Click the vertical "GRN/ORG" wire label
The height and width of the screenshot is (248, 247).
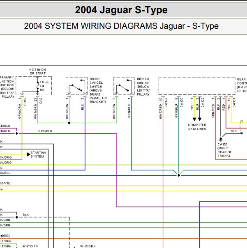[20, 111]
